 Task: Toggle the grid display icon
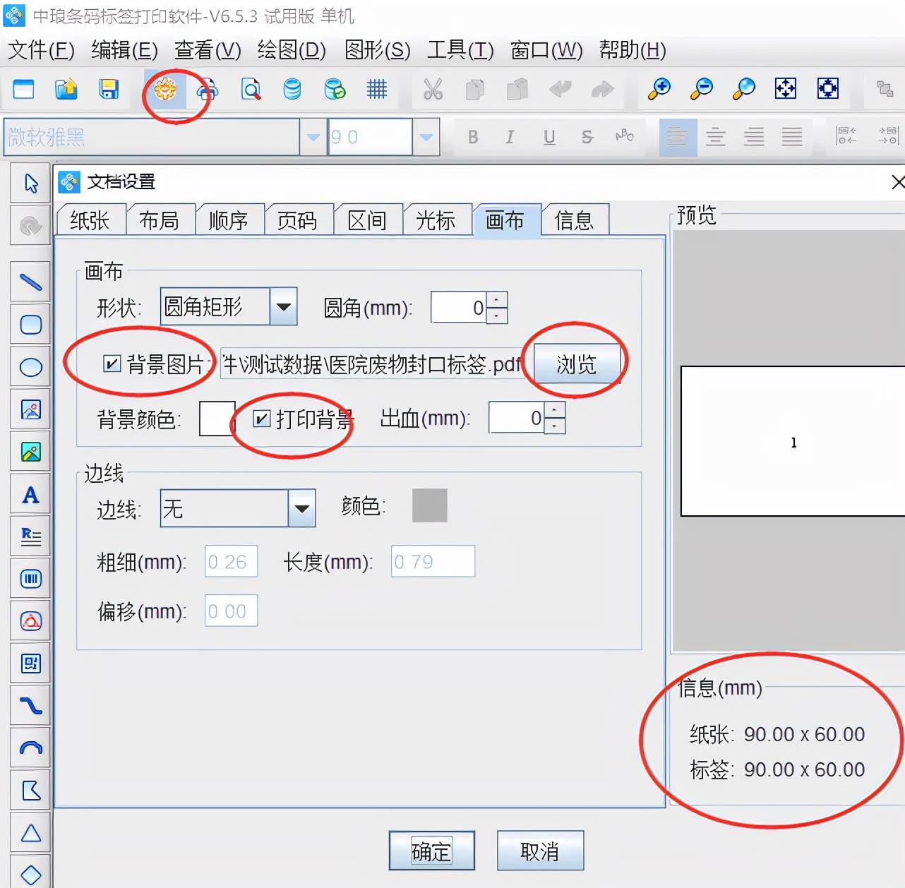(x=377, y=89)
